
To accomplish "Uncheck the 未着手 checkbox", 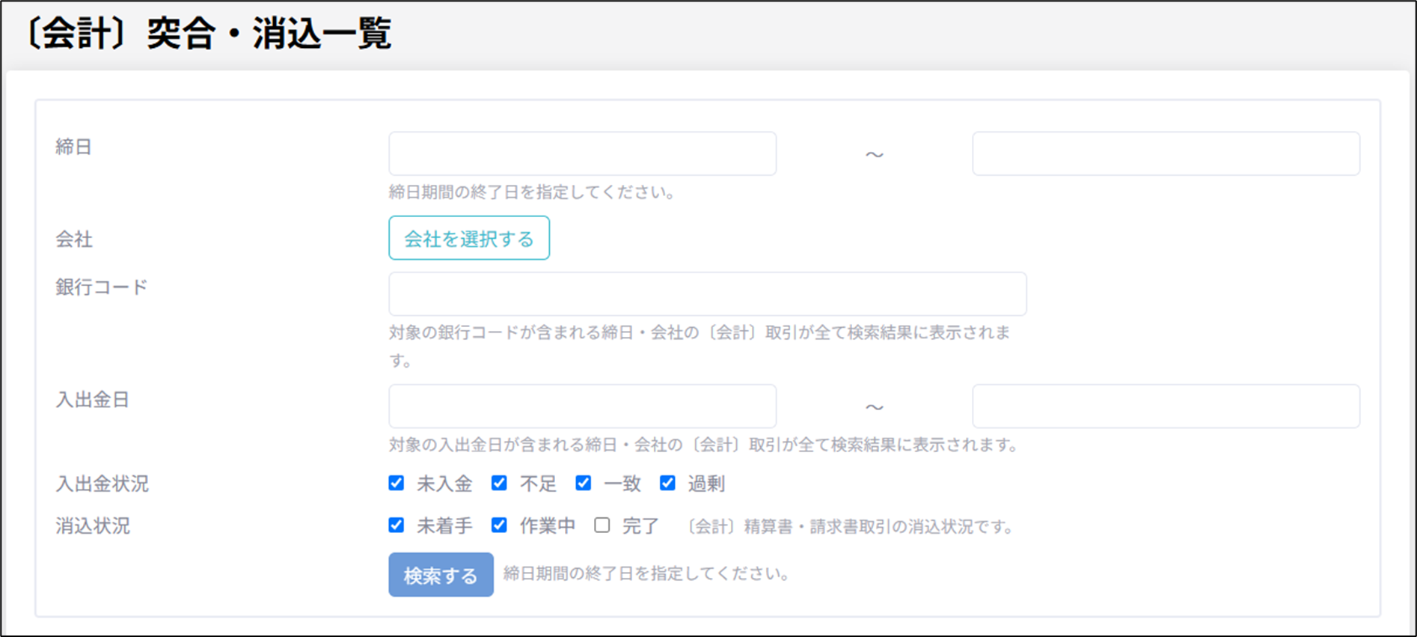I will 397,525.
